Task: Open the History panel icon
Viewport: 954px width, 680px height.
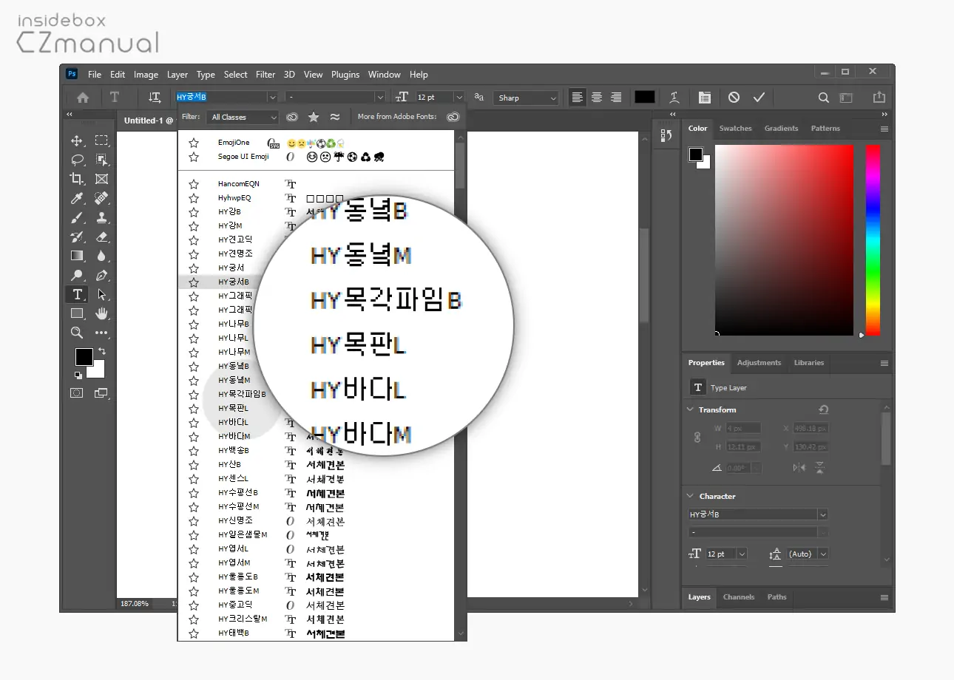Action: (666, 135)
